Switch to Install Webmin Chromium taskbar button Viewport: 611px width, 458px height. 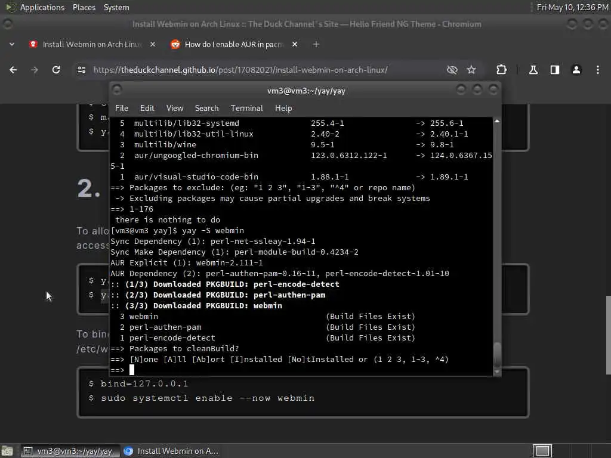click(x=171, y=451)
